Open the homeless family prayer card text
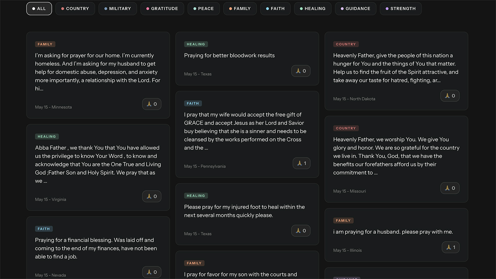496x279 pixels. (x=98, y=72)
